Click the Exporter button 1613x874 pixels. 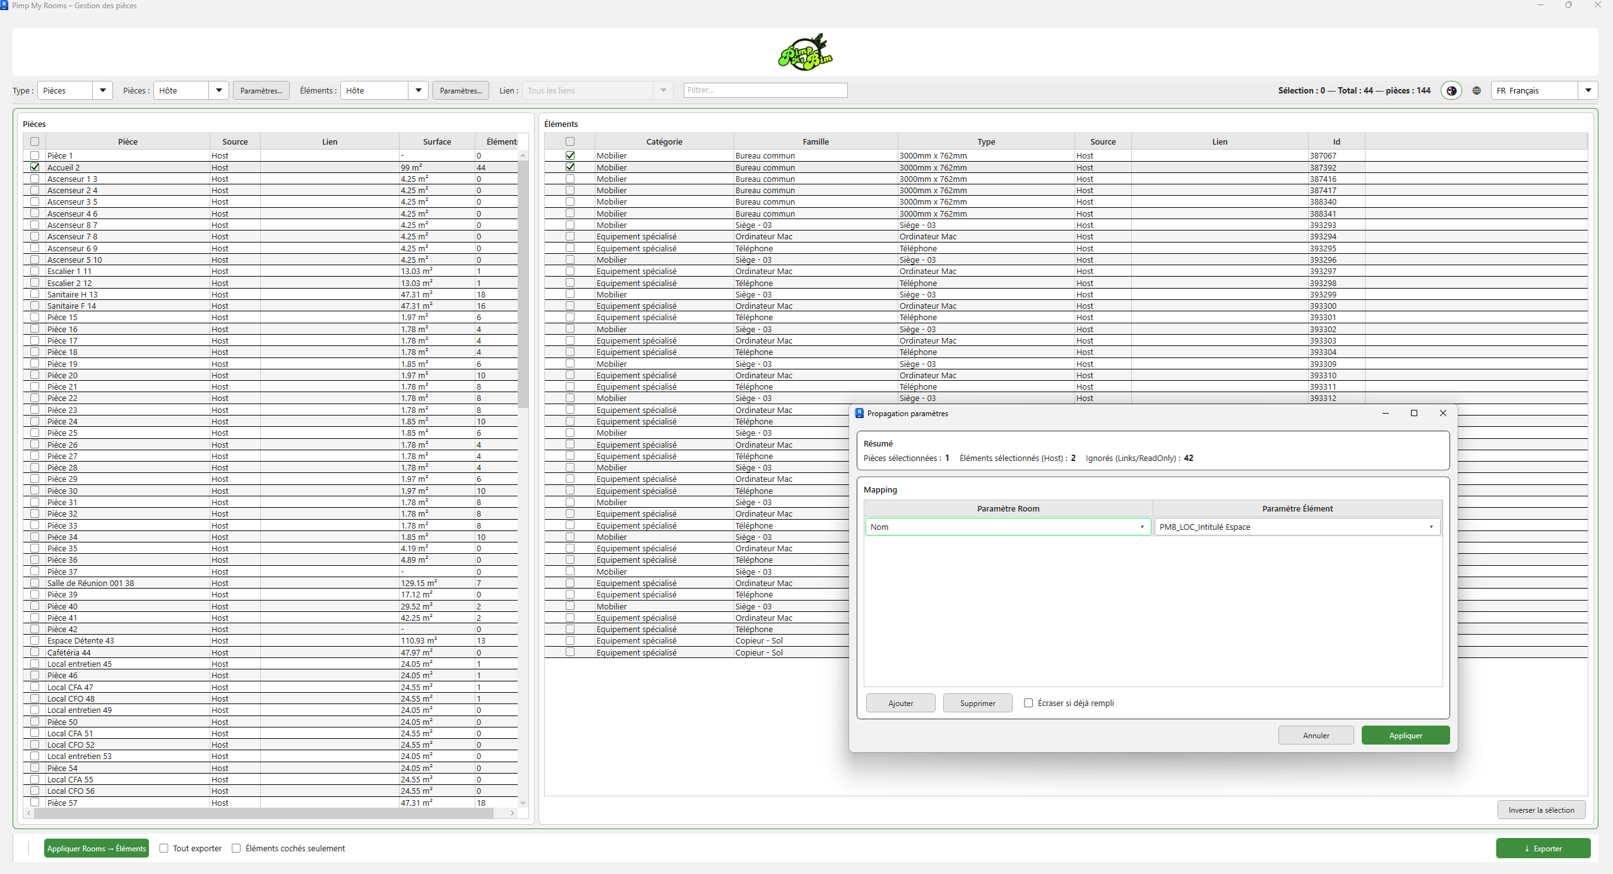(1543, 848)
